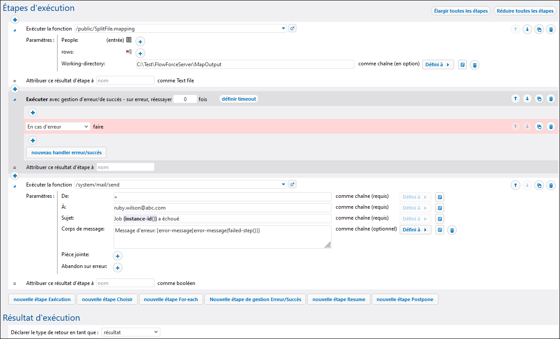The height and width of the screenshot is (339, 560).
Task: Open the /public/SplitFile.mapping function dropdown
Action: [284, 29]
